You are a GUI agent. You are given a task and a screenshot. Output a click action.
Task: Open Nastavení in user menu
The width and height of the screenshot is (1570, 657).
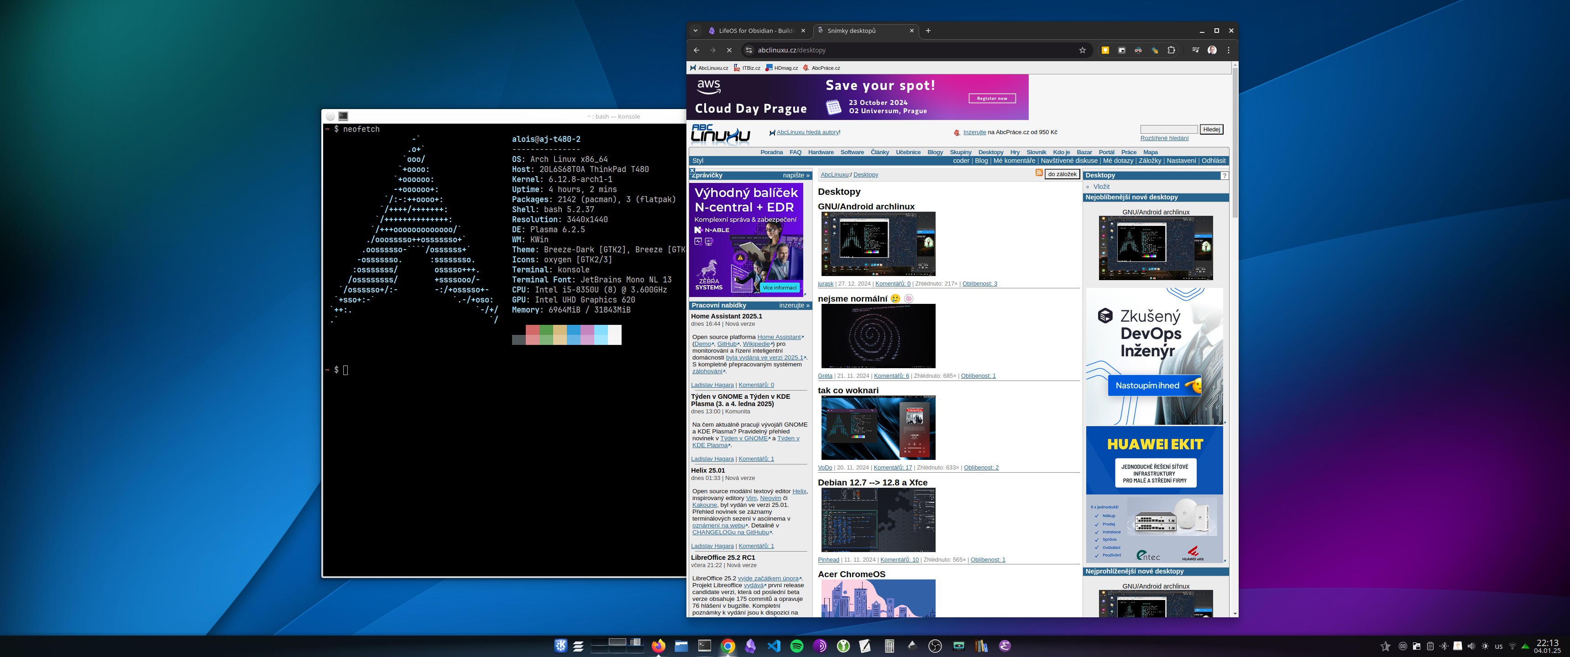pos(1181,161)
